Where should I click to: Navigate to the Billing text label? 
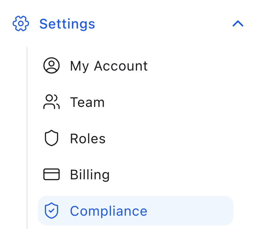pos(90,175)
